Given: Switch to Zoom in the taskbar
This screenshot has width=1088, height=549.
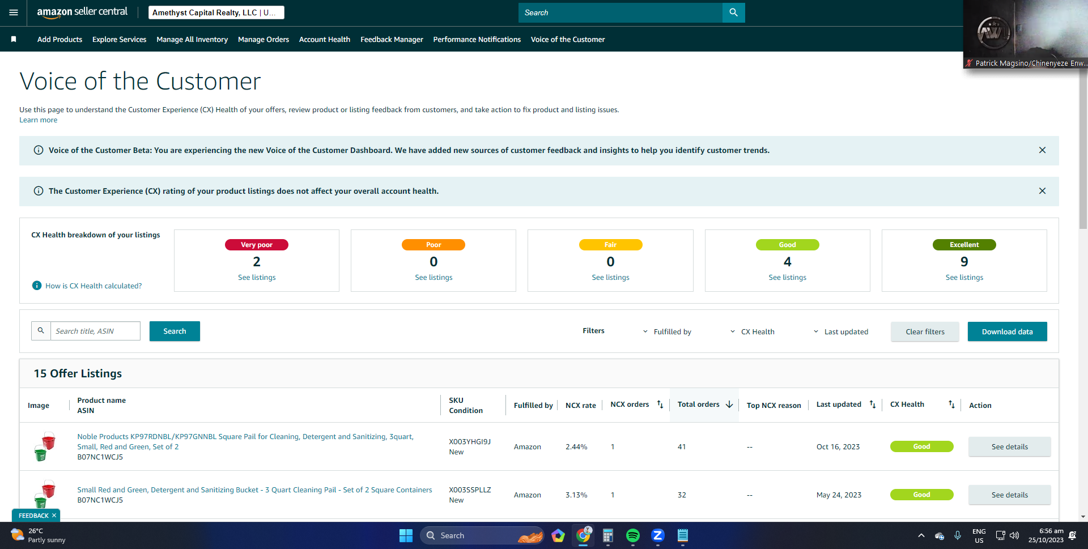Looking at the screenshot, I should point(658,535).
